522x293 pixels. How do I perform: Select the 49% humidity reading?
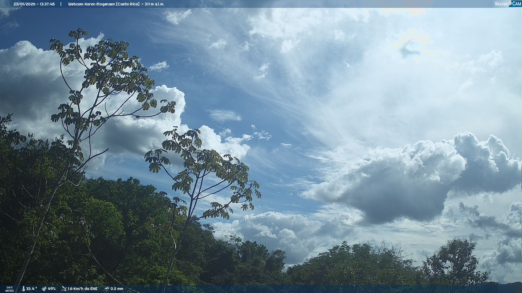pos(52,289)
